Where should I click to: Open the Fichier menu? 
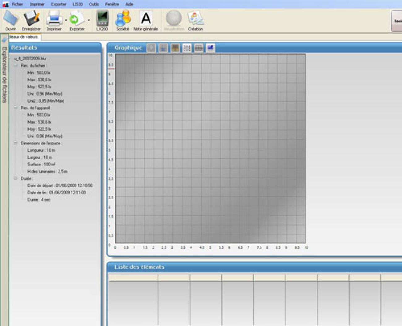[x=17, y=4]
